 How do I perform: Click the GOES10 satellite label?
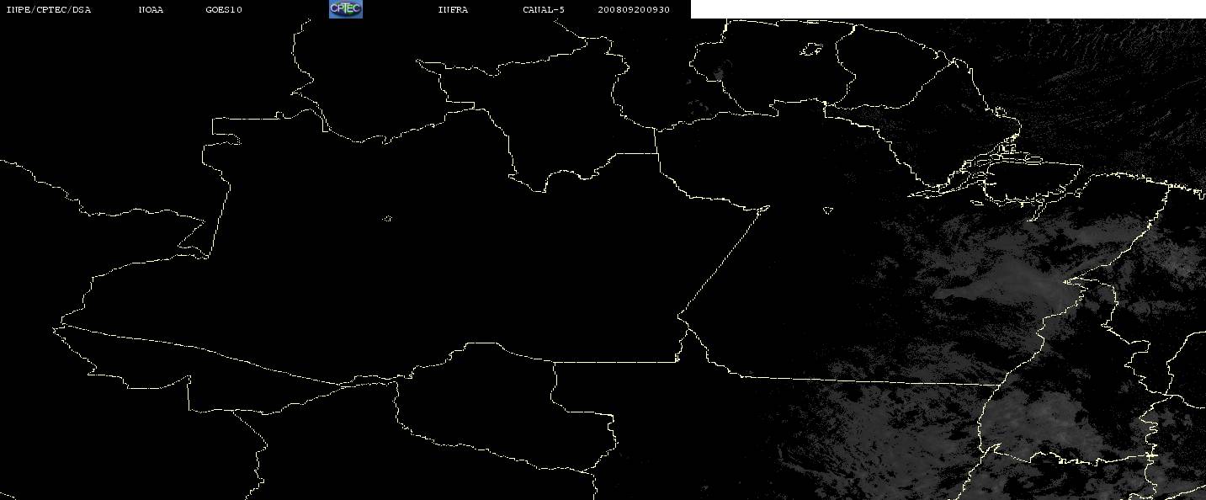(x=224, y=10)
